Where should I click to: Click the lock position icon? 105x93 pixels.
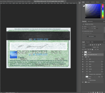click(x=89, y=50)
